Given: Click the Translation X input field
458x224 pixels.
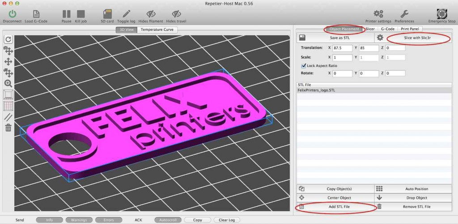Looking at the screenshot, I should point(342,48).
